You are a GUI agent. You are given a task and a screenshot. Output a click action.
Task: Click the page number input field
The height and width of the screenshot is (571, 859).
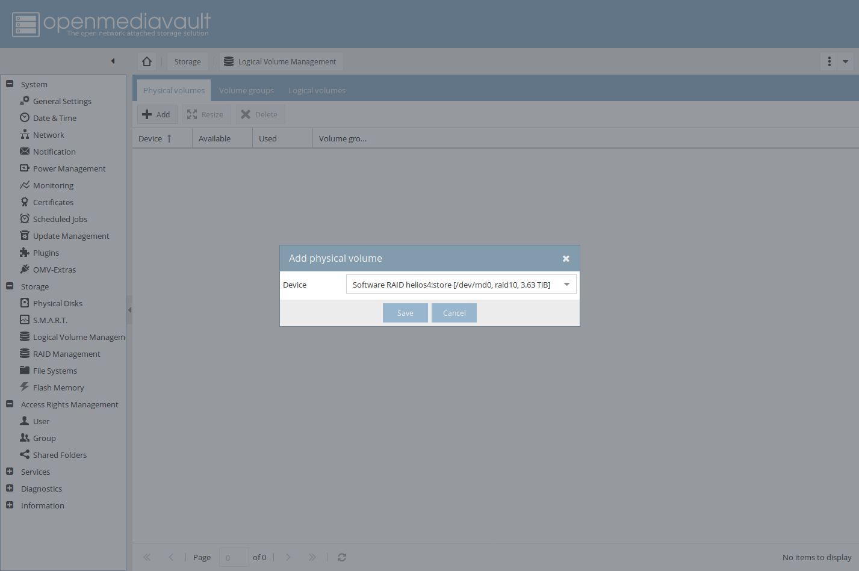[x=234, y=557]
